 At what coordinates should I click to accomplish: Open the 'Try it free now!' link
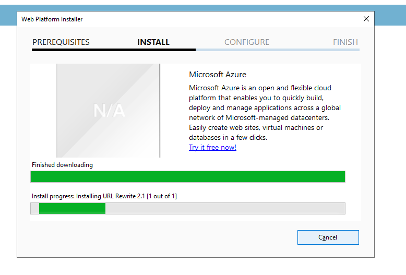point(212,147)
